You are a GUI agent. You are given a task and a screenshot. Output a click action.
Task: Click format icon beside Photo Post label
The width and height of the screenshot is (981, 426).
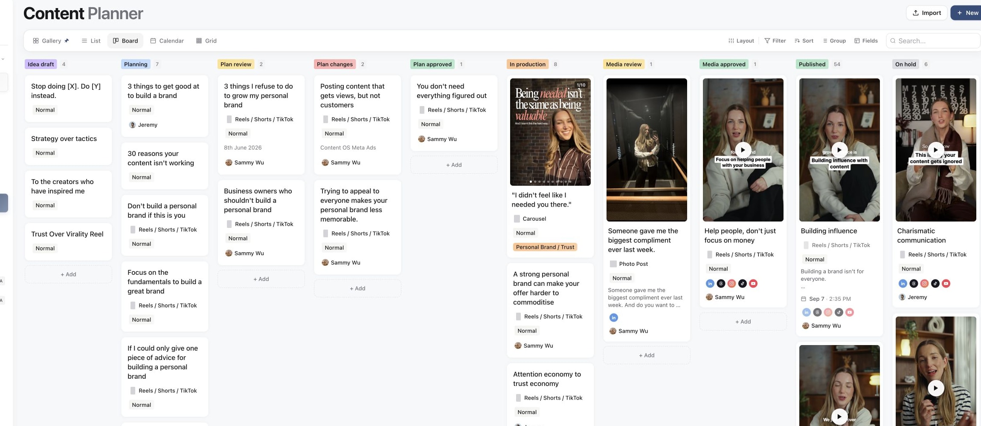point(613,264)
